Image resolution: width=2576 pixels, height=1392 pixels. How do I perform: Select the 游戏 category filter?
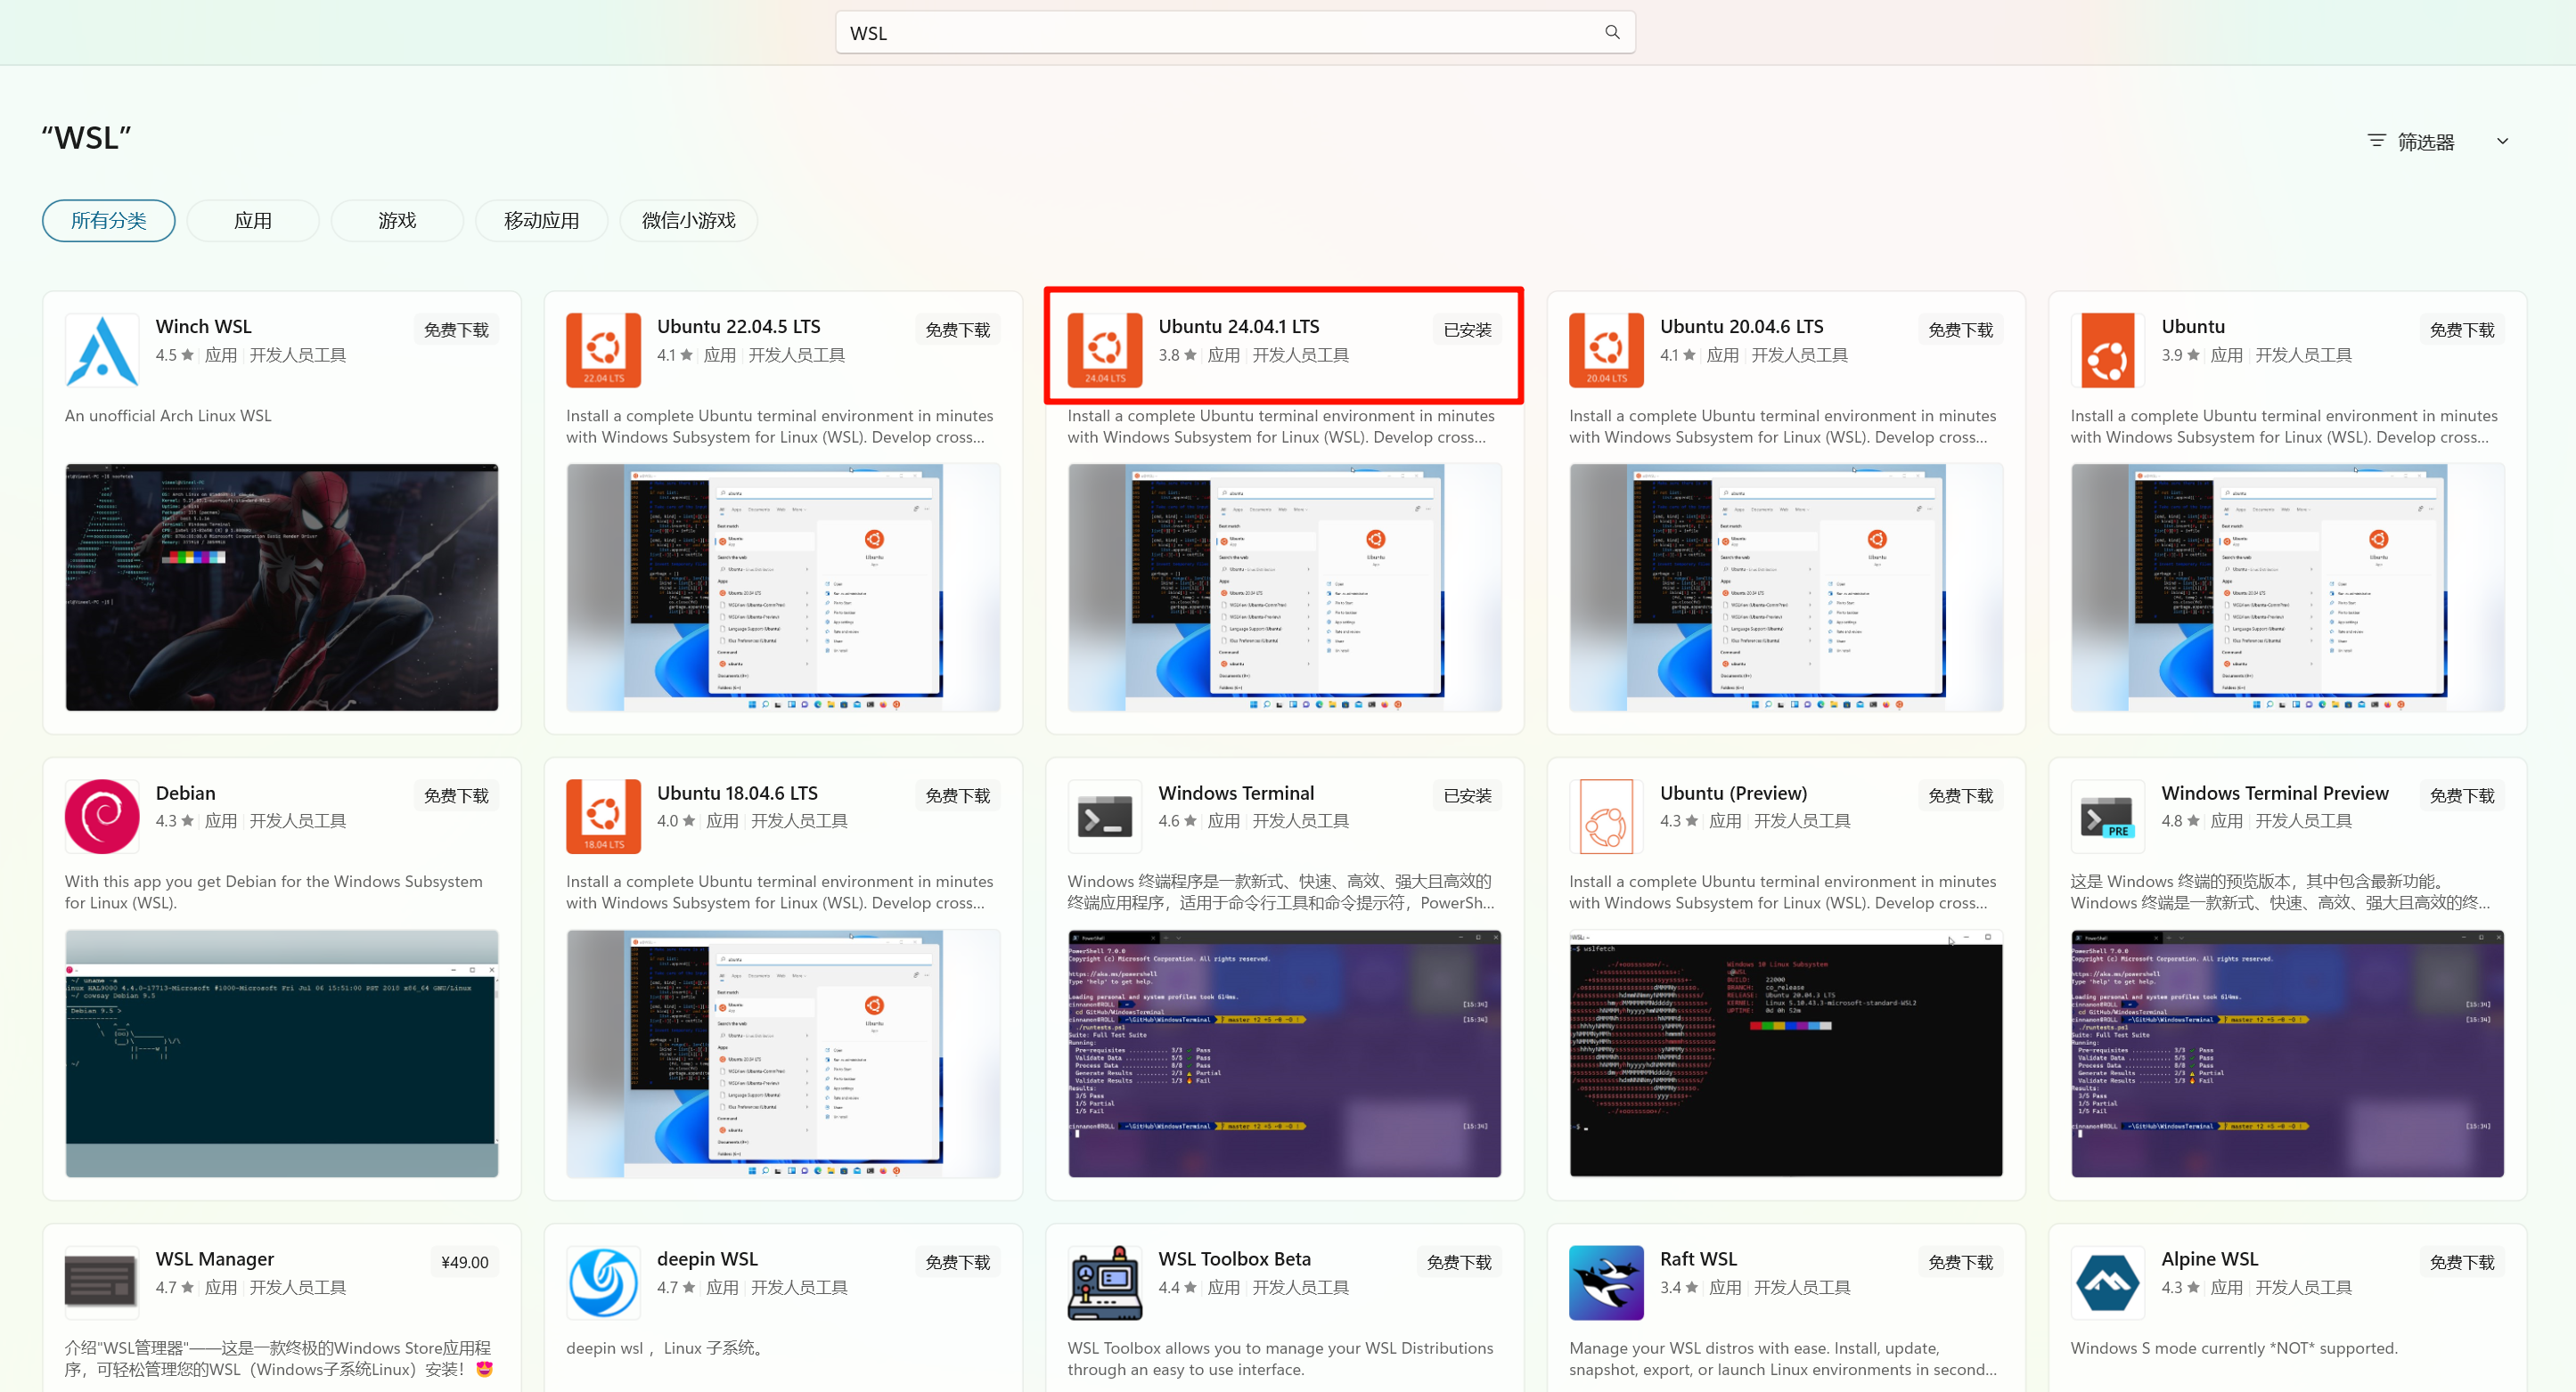click(x=397, y=220)
